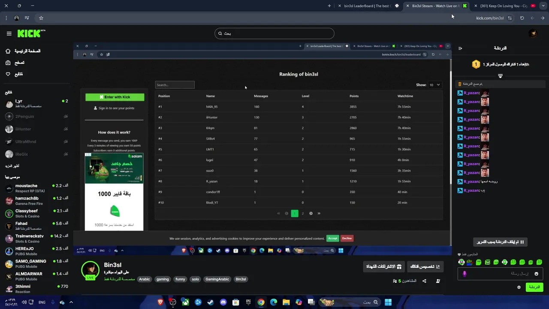Open the emoji picker in chat input

(536, 274)
